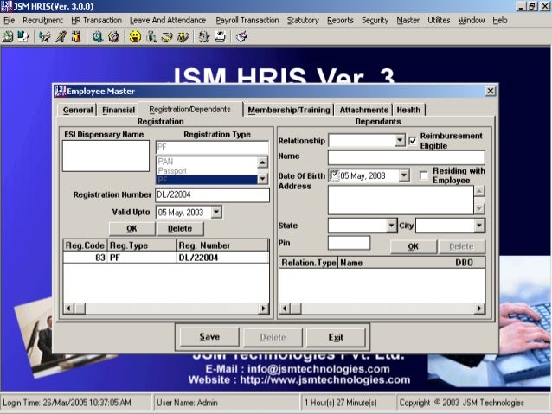This screenshot has width=552, height=414.
Task: Open the HR Transaction menu
Action: [x=96, y=21]
